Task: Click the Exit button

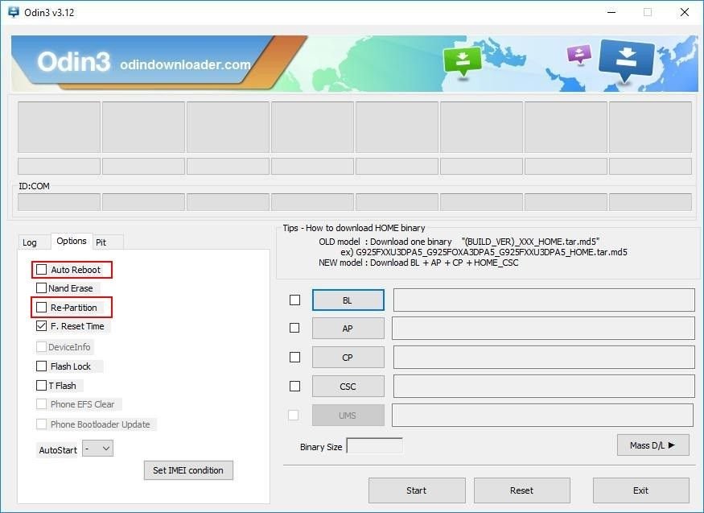Action: (640, 490)
